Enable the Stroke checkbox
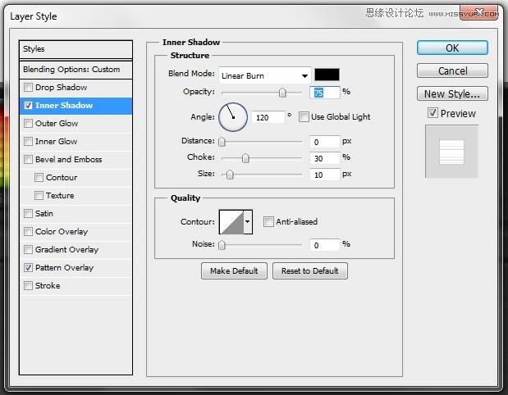Screen dimensions: 508x395 tap(28, 286)
